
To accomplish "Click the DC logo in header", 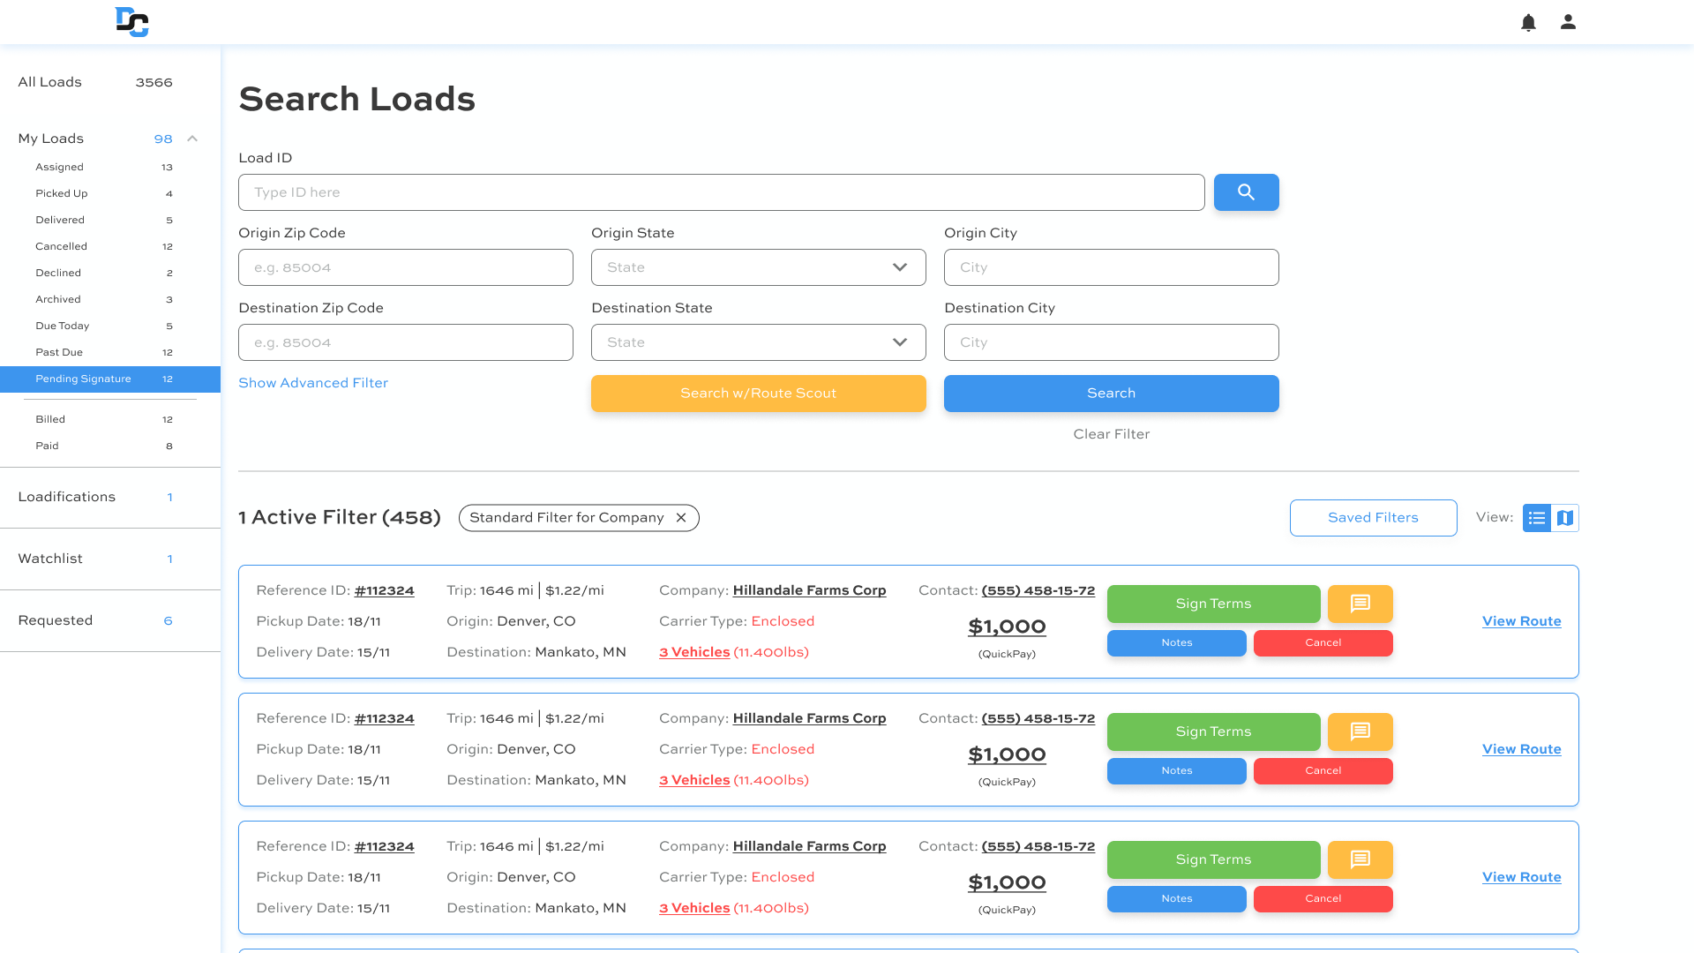I will [132, 22].
